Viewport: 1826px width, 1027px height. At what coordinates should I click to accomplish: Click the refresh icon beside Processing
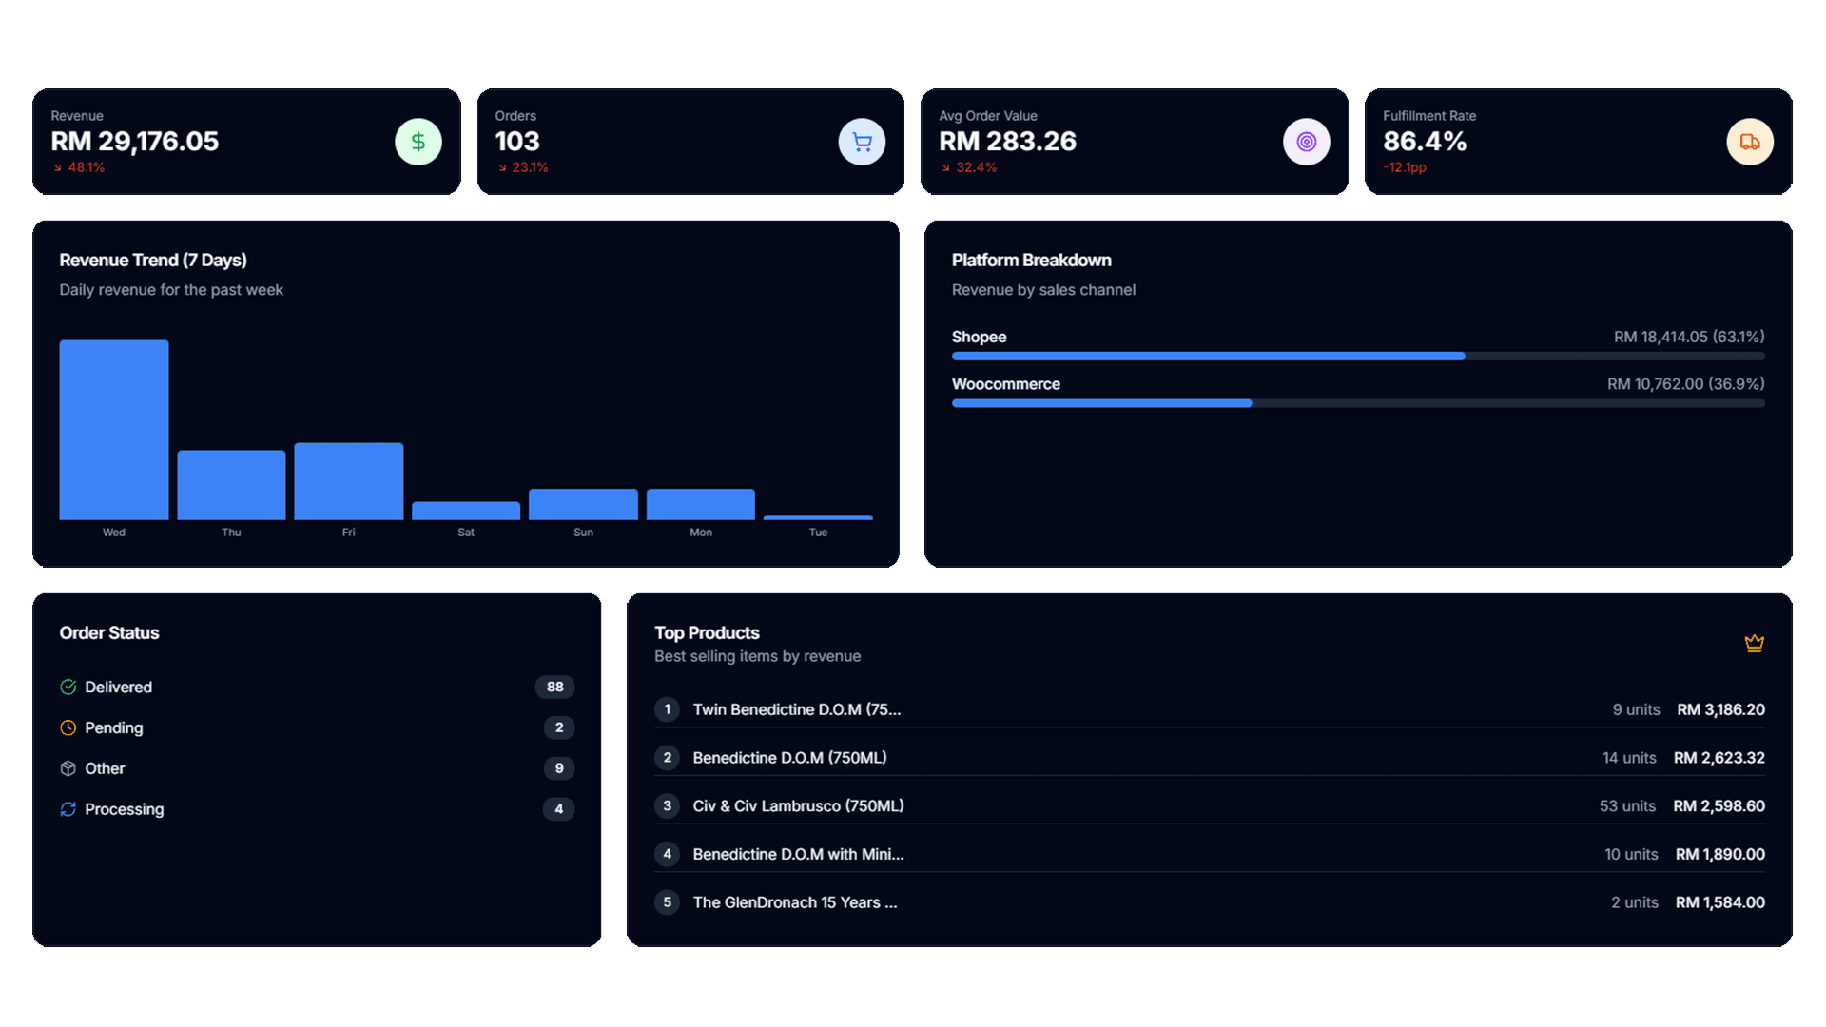[x=68, y=809]
